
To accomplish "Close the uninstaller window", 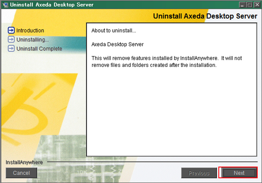I will [257, 5].
